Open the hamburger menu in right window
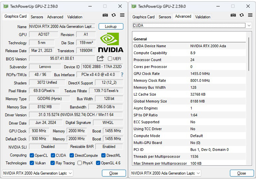The width and height of the screenshot is (256, 180). (x=250, y=15)
